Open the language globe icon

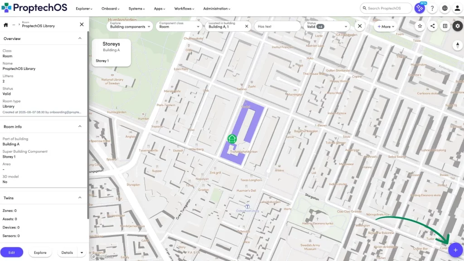445,8
